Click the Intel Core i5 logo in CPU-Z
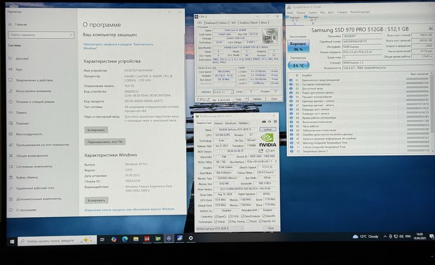Viewport: 435px width, 265px height. click(270, 36)
